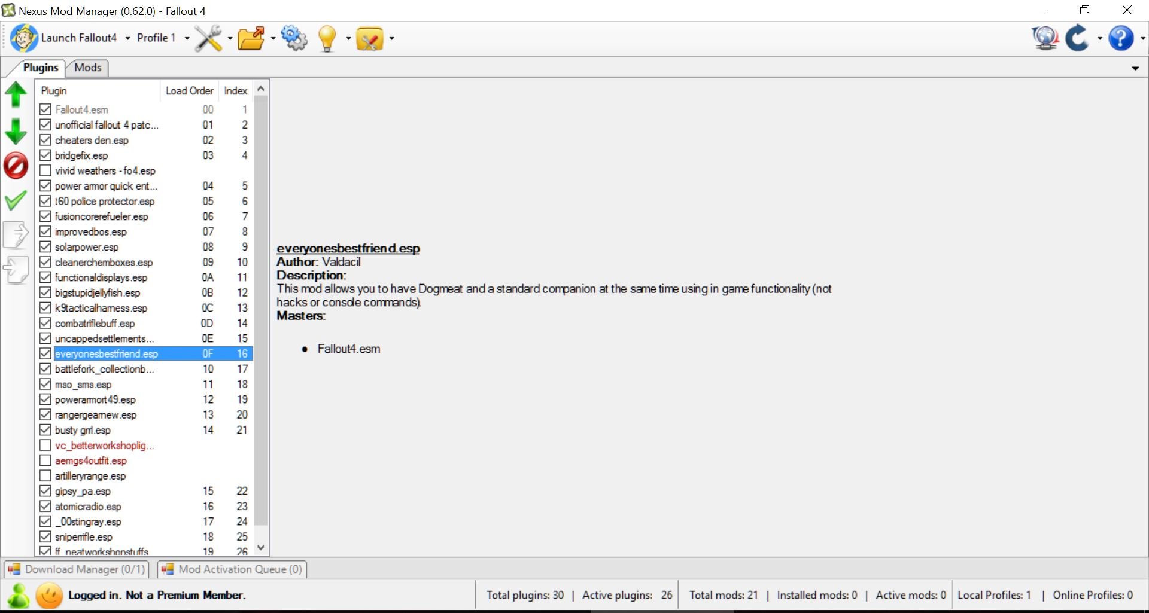Sort by the Index column header

coord(236,91)
